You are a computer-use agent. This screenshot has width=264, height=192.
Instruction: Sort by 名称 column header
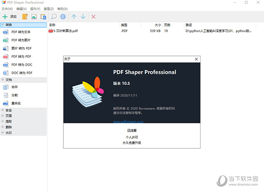click(84, 25)
